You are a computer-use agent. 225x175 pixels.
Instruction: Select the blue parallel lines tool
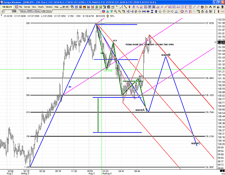(198, 7)
